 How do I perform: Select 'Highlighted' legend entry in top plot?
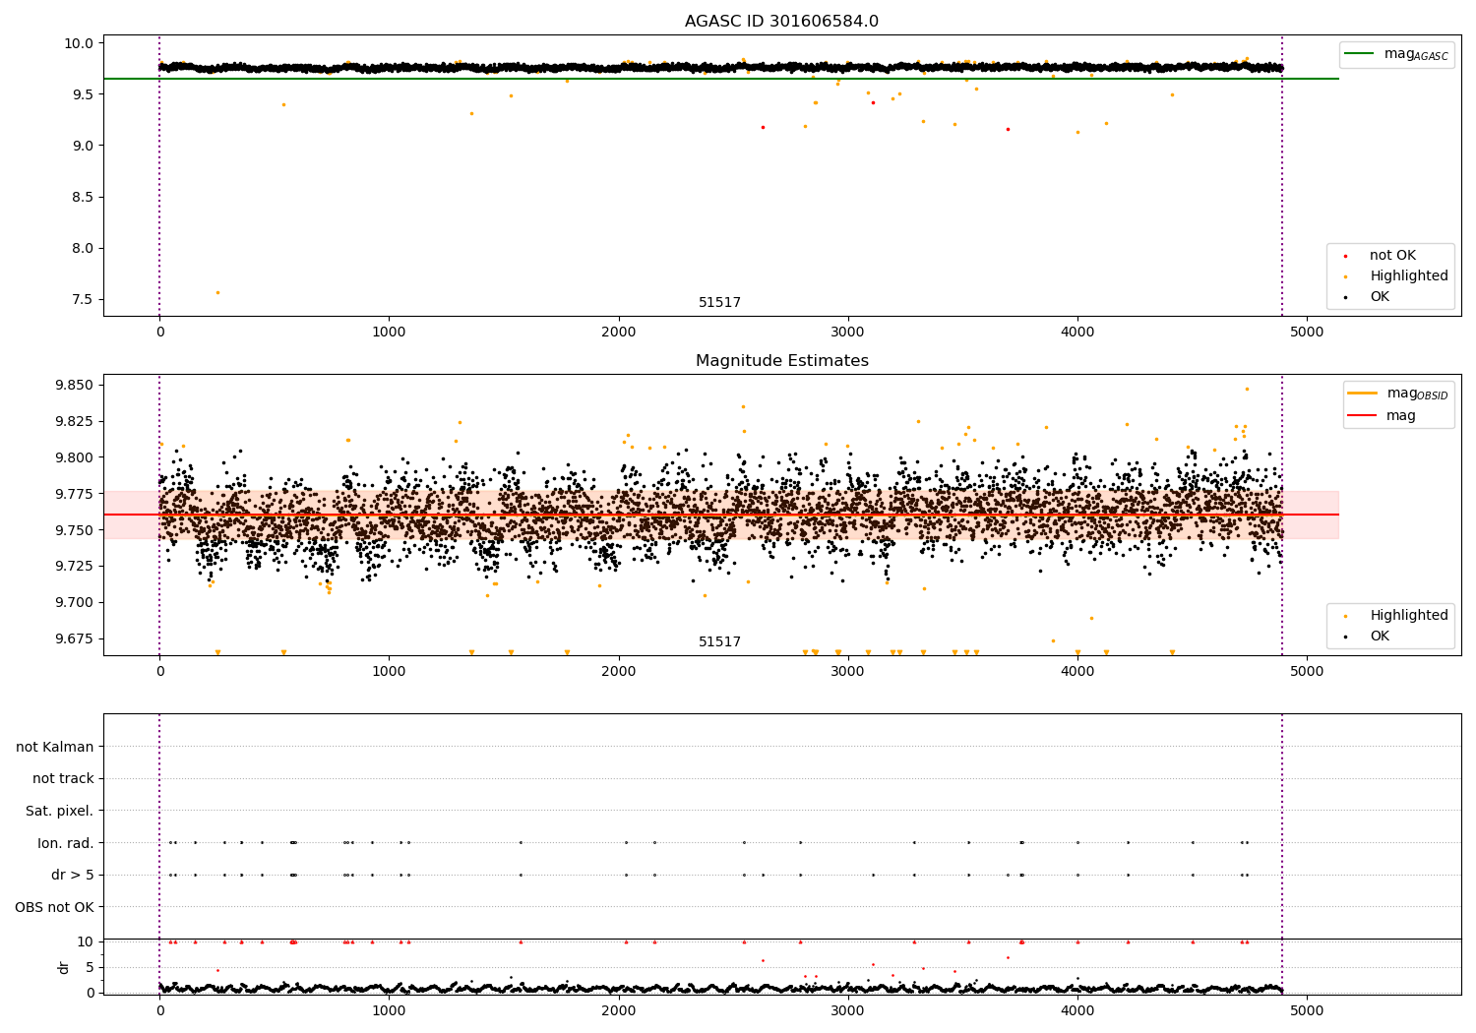(1408, 275)
